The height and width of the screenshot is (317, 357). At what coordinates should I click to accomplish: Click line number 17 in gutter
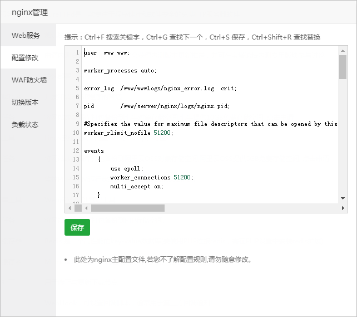[x=76, y=195]
